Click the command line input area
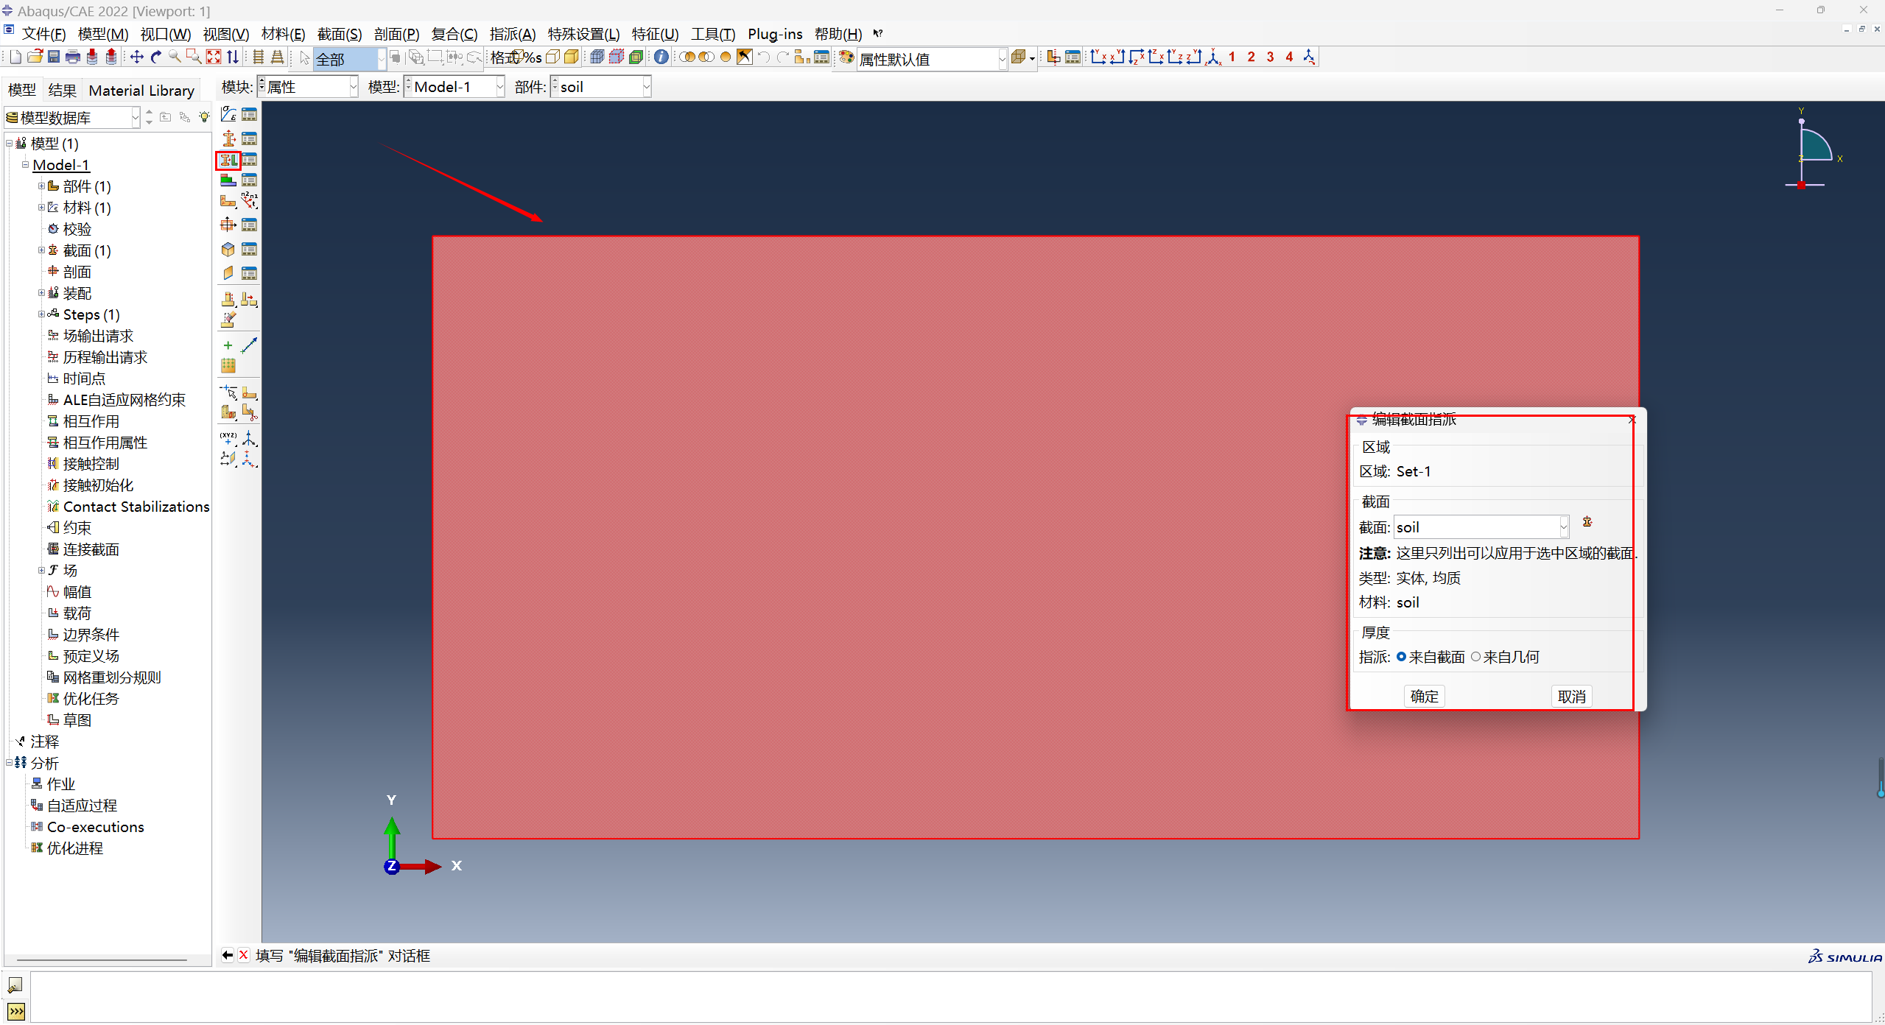 click(x=950, y=997)
